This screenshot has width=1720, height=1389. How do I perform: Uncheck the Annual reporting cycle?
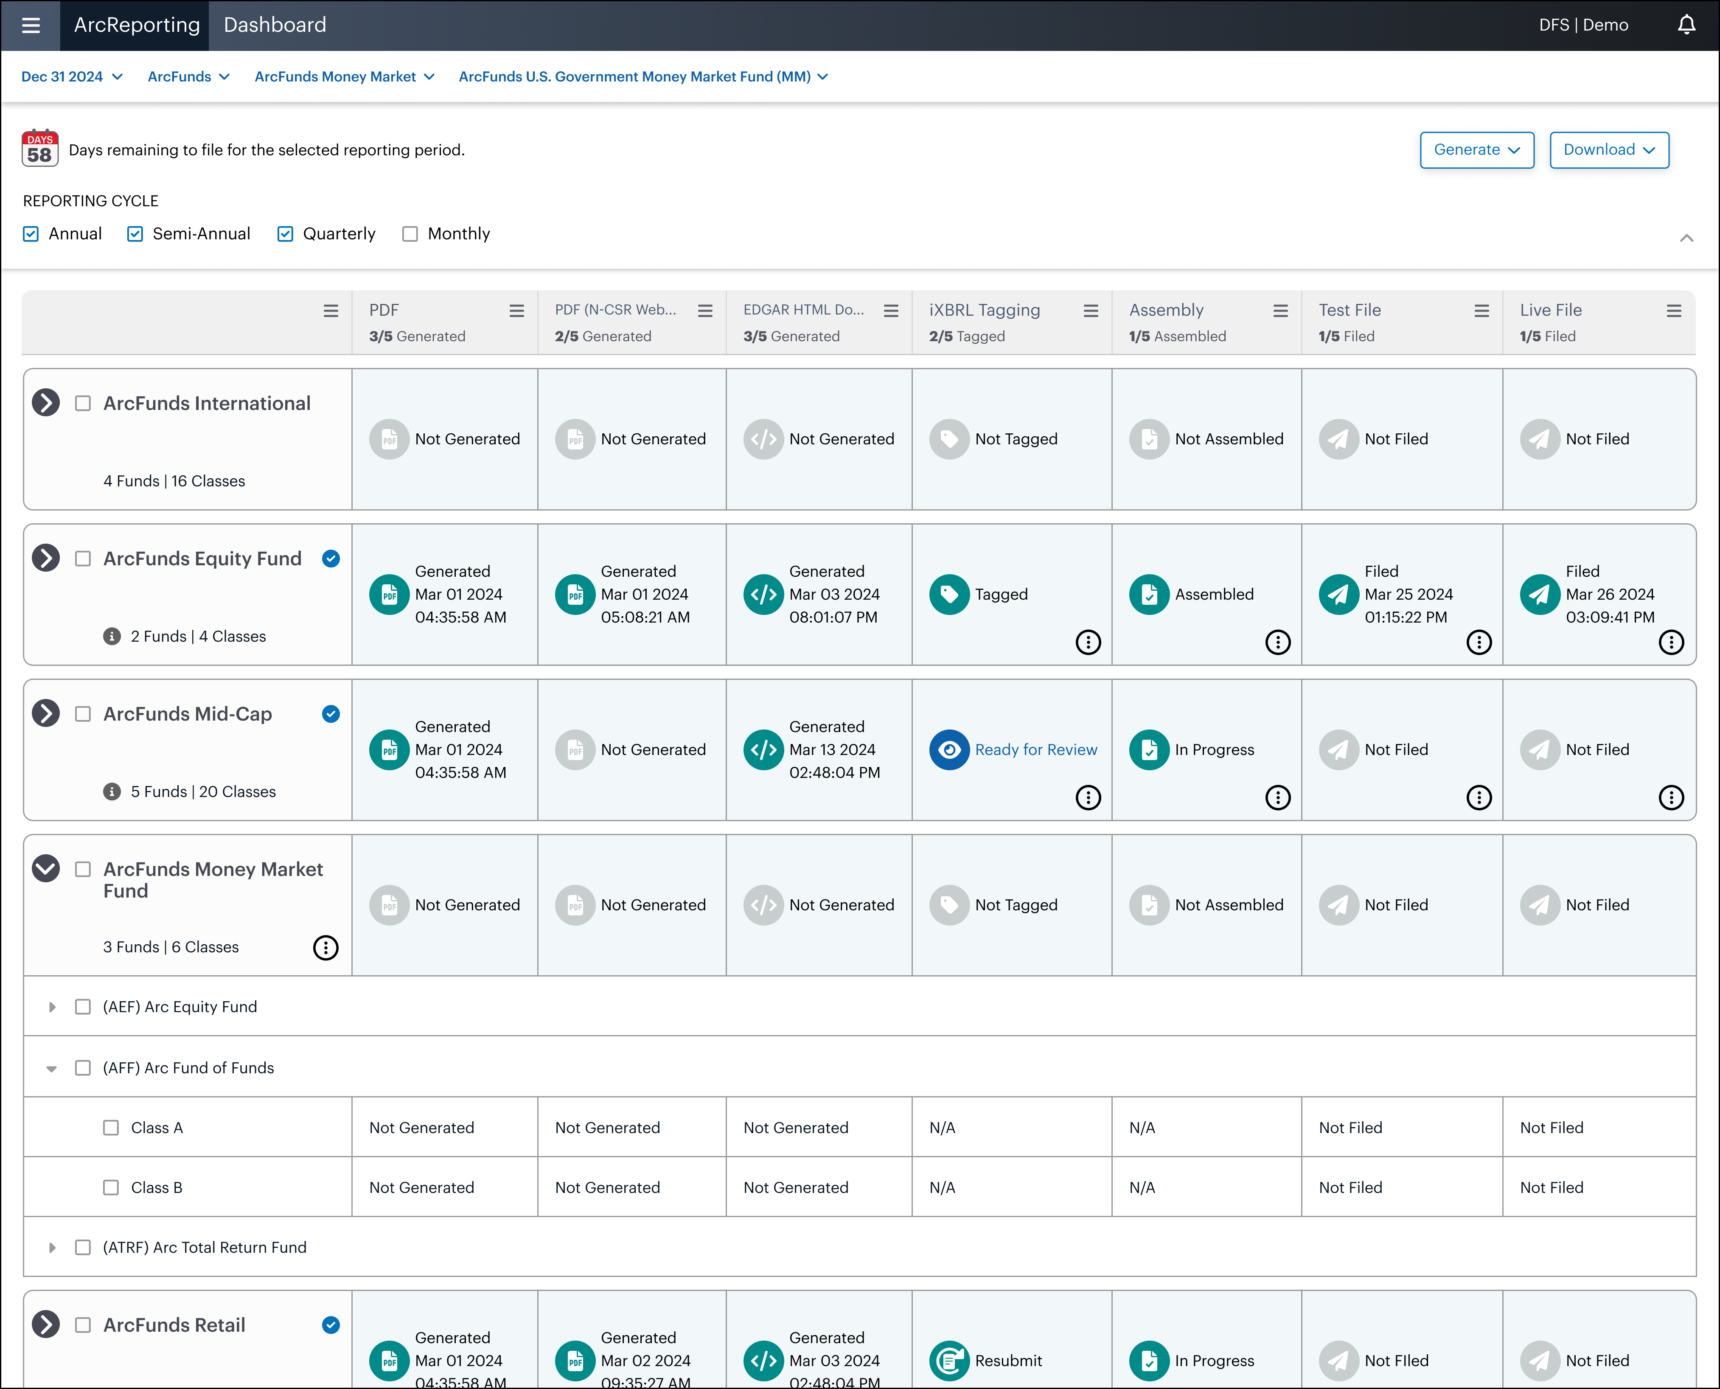31,234
